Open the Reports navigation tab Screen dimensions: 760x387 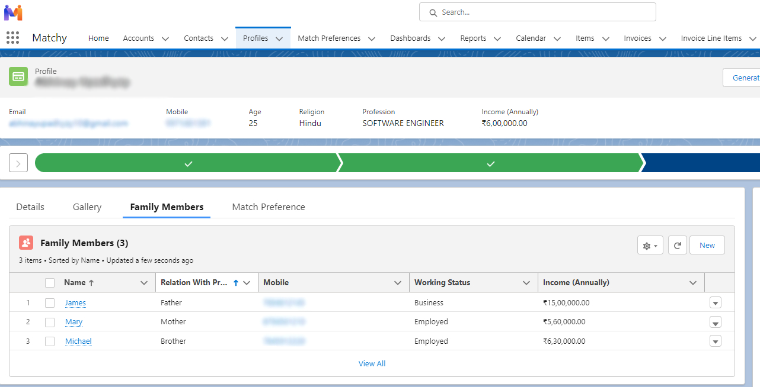click(473, 38)
